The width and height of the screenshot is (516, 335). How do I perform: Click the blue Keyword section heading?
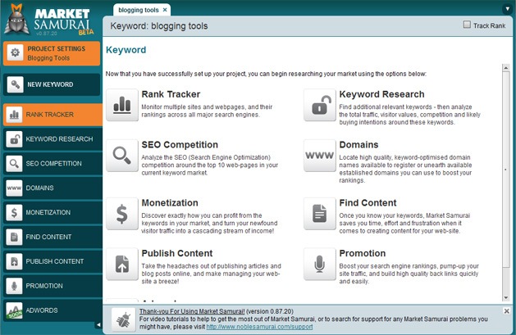point(126,50)
